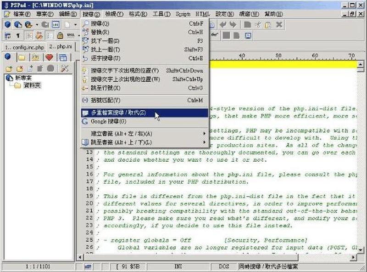
Task: Click the Redo arrow icon
Action: pos(233,24)
